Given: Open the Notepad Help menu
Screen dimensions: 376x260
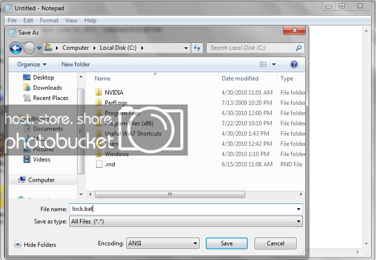Looking at the screenshot, I should coord(90,20).
